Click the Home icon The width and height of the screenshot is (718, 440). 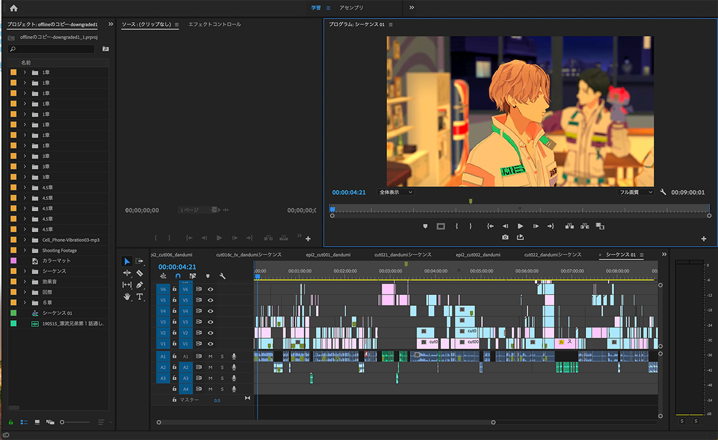(x=14, y=8)
